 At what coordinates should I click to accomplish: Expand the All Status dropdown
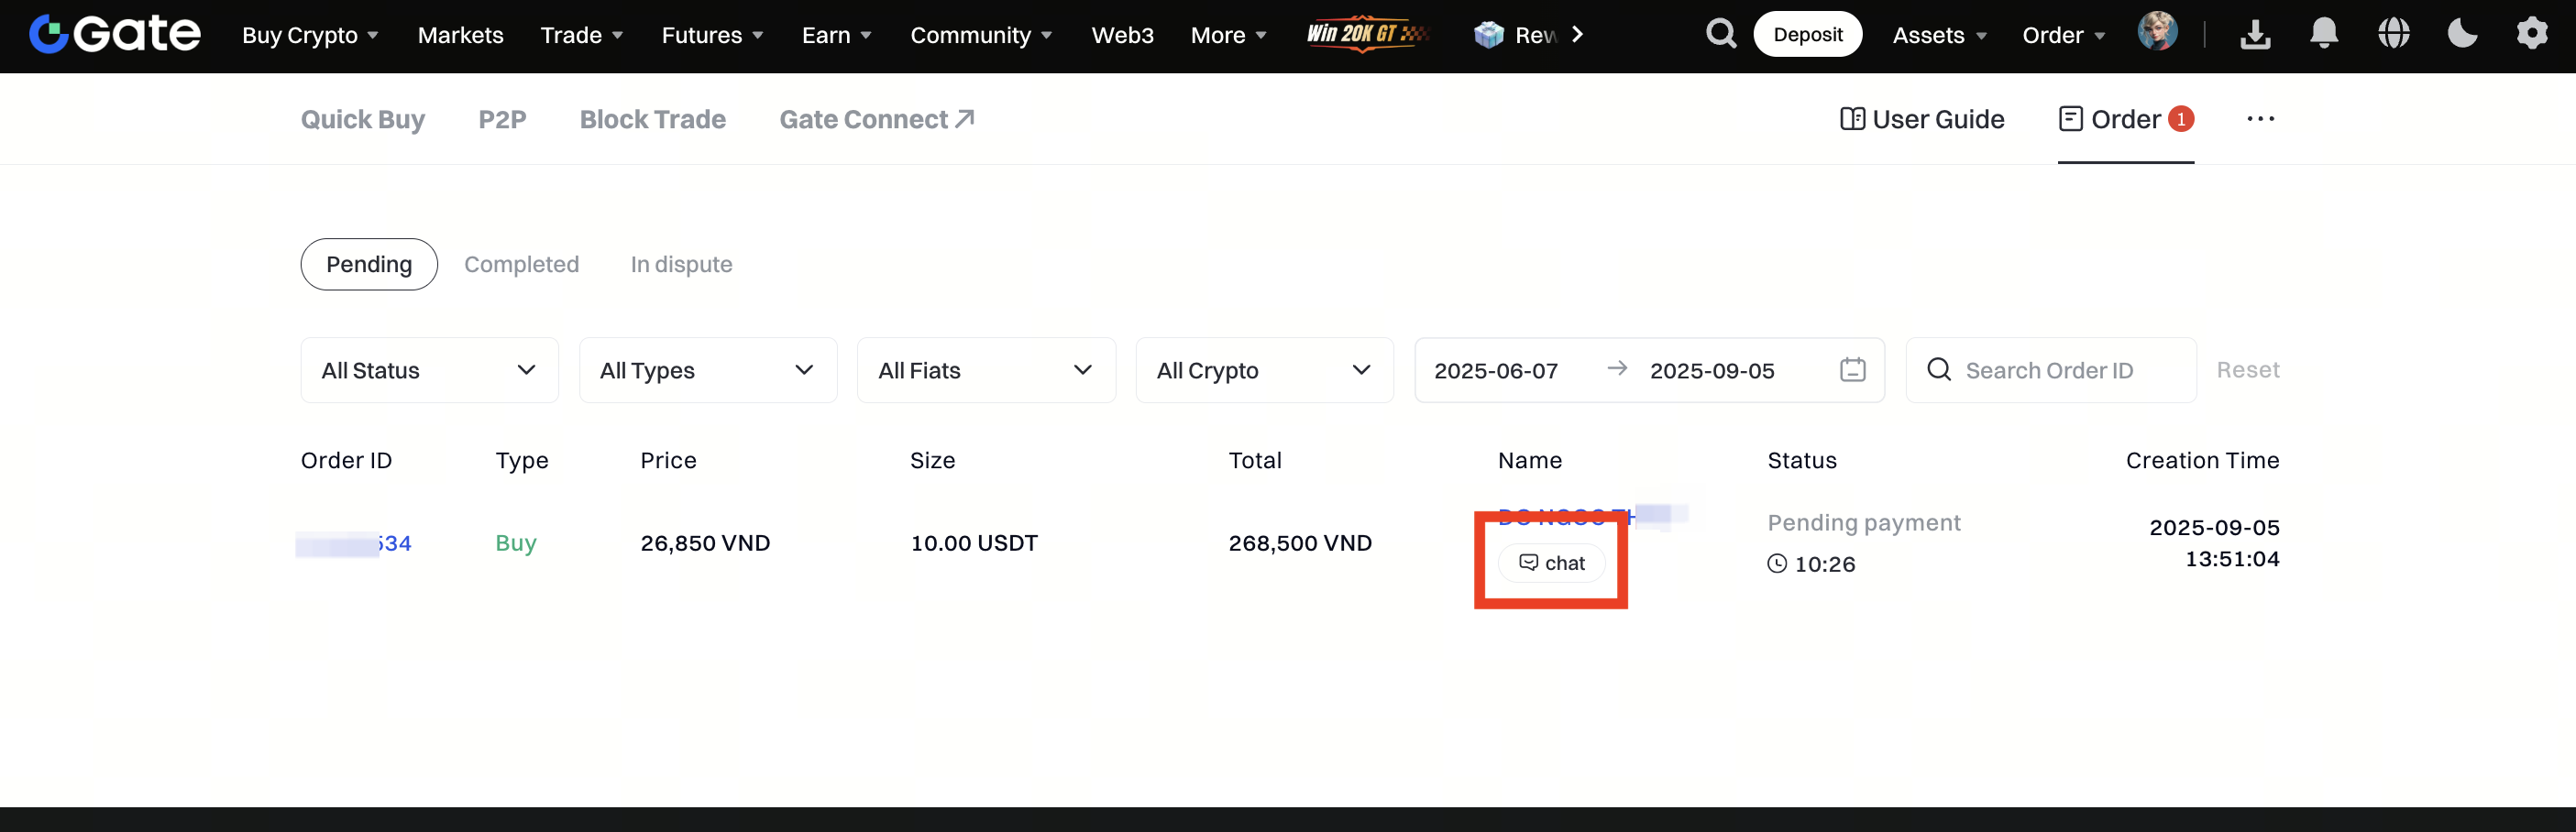pos(429,370)
